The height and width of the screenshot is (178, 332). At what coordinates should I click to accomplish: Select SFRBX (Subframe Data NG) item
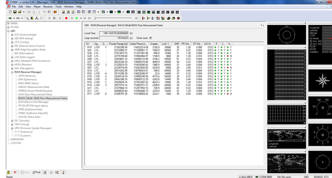33,113
